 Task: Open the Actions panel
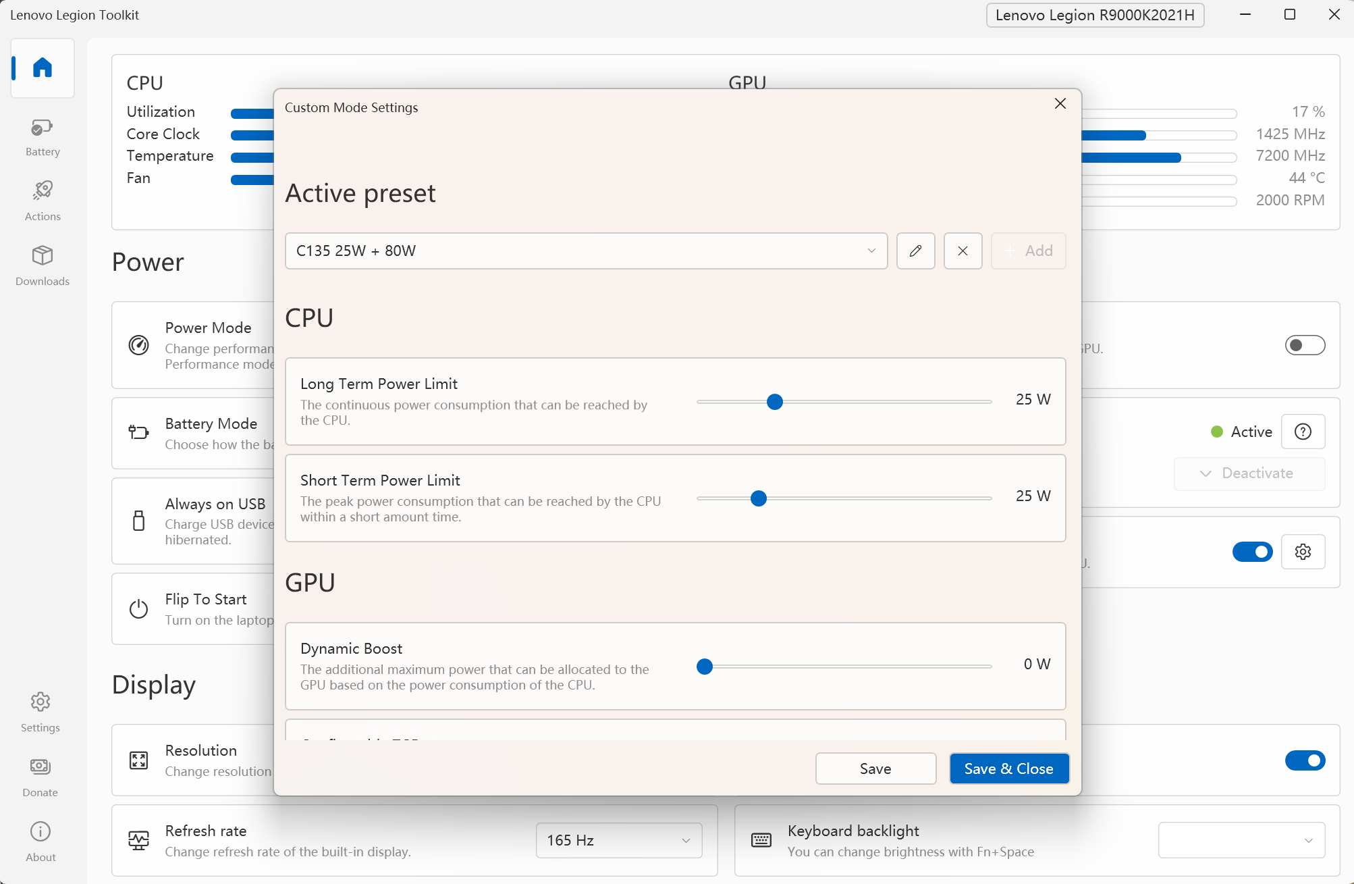click(42, 198)
